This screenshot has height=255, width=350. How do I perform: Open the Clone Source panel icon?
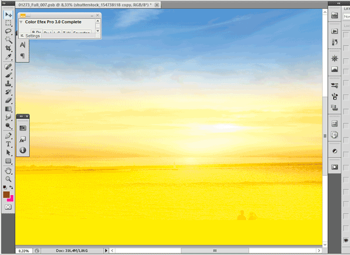(334, 108)
